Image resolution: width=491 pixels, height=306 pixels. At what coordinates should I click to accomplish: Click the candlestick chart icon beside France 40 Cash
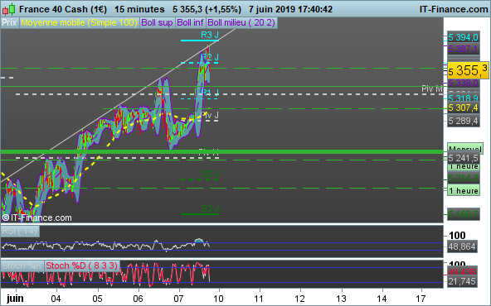[x=9, y=9]
